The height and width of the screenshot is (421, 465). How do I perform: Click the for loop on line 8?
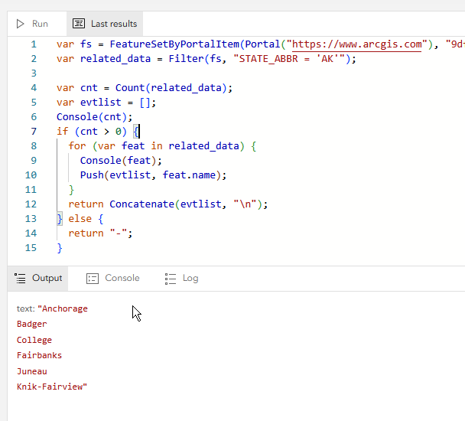(162, 146)
